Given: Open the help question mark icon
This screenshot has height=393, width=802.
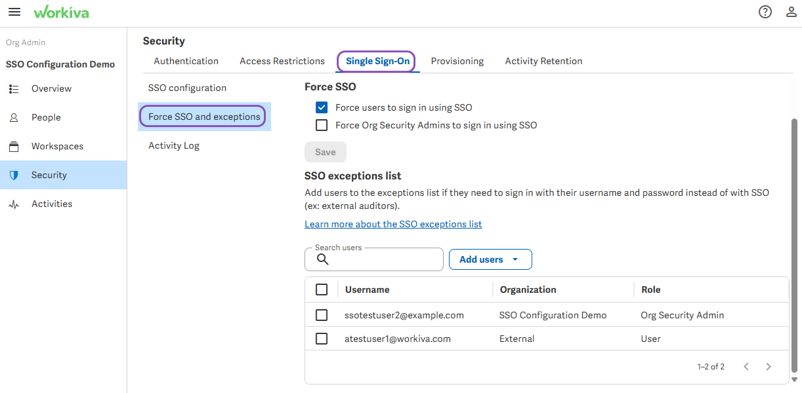Looking at the screenshot, I should [x=765, y=12].
